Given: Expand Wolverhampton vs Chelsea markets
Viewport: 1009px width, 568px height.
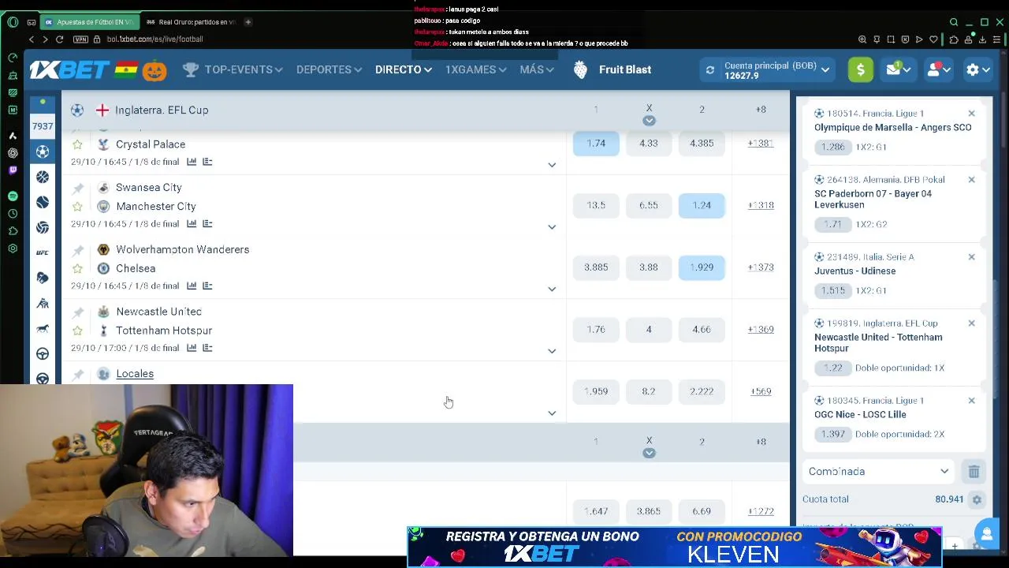Looking at the screenshot, I should 552,290.
